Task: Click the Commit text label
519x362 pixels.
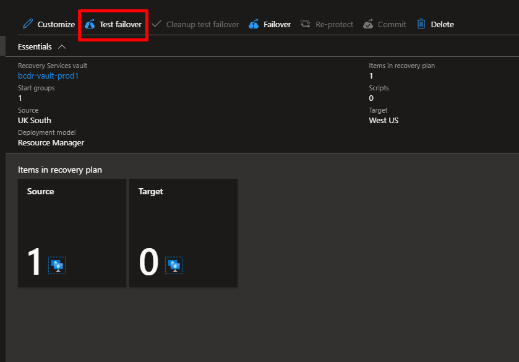Action: point(392,25)
